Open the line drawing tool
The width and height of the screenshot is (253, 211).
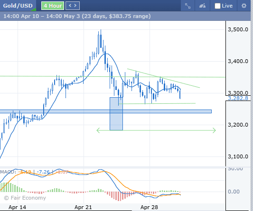187,6
